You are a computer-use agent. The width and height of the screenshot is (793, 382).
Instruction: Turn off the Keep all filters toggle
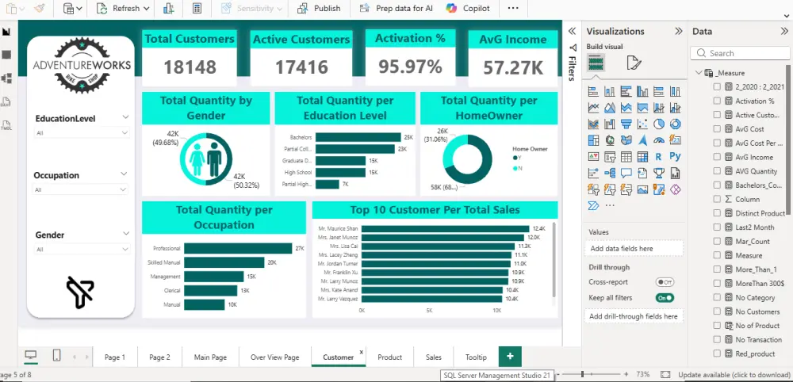tap(665, 298)
